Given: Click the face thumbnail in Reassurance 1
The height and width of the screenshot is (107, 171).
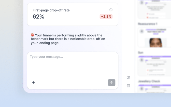Looking at the screenshot, I should [156, 43].
